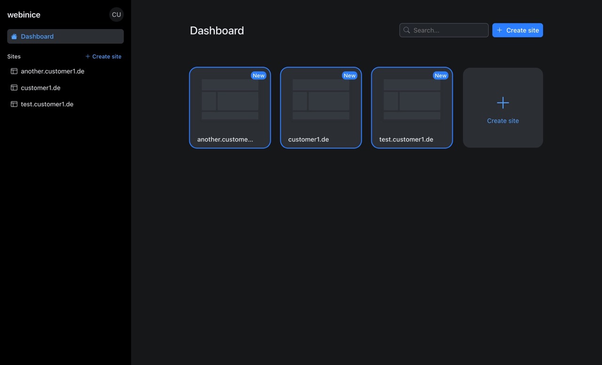602x365 pixels.
Task: Click the New badge on the test.customer1.de card
Action: [x=440, y=75]
